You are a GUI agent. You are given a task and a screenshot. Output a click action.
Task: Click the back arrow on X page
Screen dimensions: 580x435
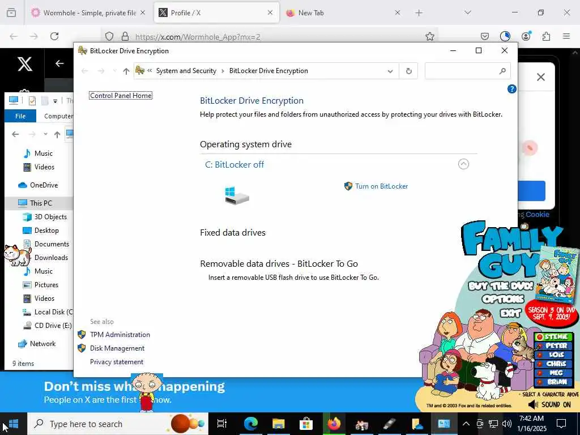[x=59, y=63]
